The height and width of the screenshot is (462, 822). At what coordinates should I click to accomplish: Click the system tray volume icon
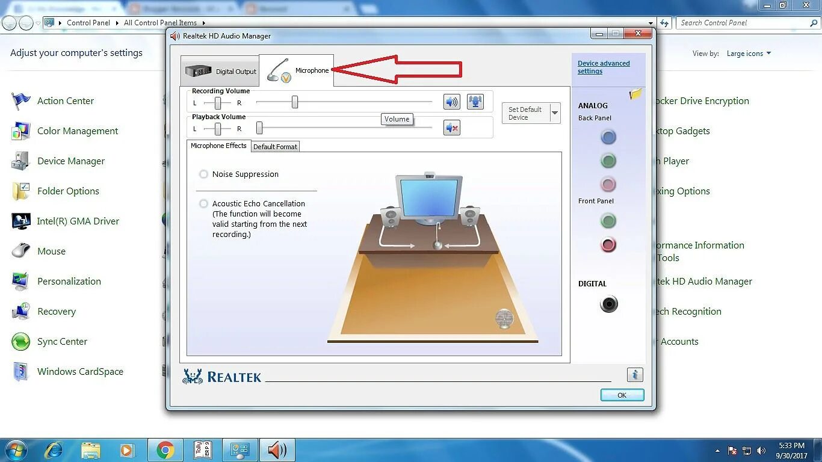pos(761,451)
